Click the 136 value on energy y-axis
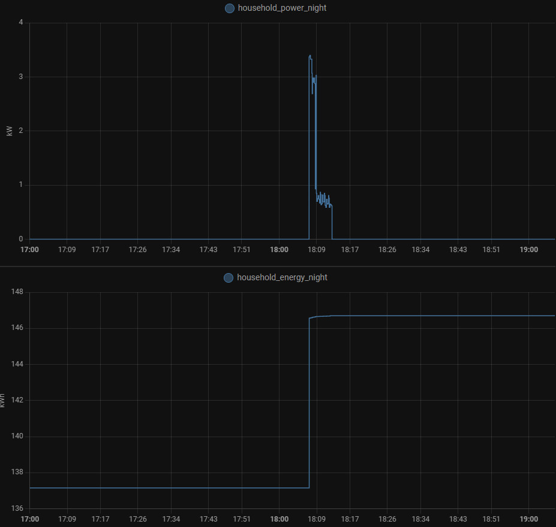Viewport: 556px width, 527px height. (17, 508)
